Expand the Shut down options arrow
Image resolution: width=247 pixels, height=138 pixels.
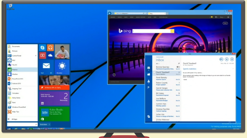click(49, 125)
